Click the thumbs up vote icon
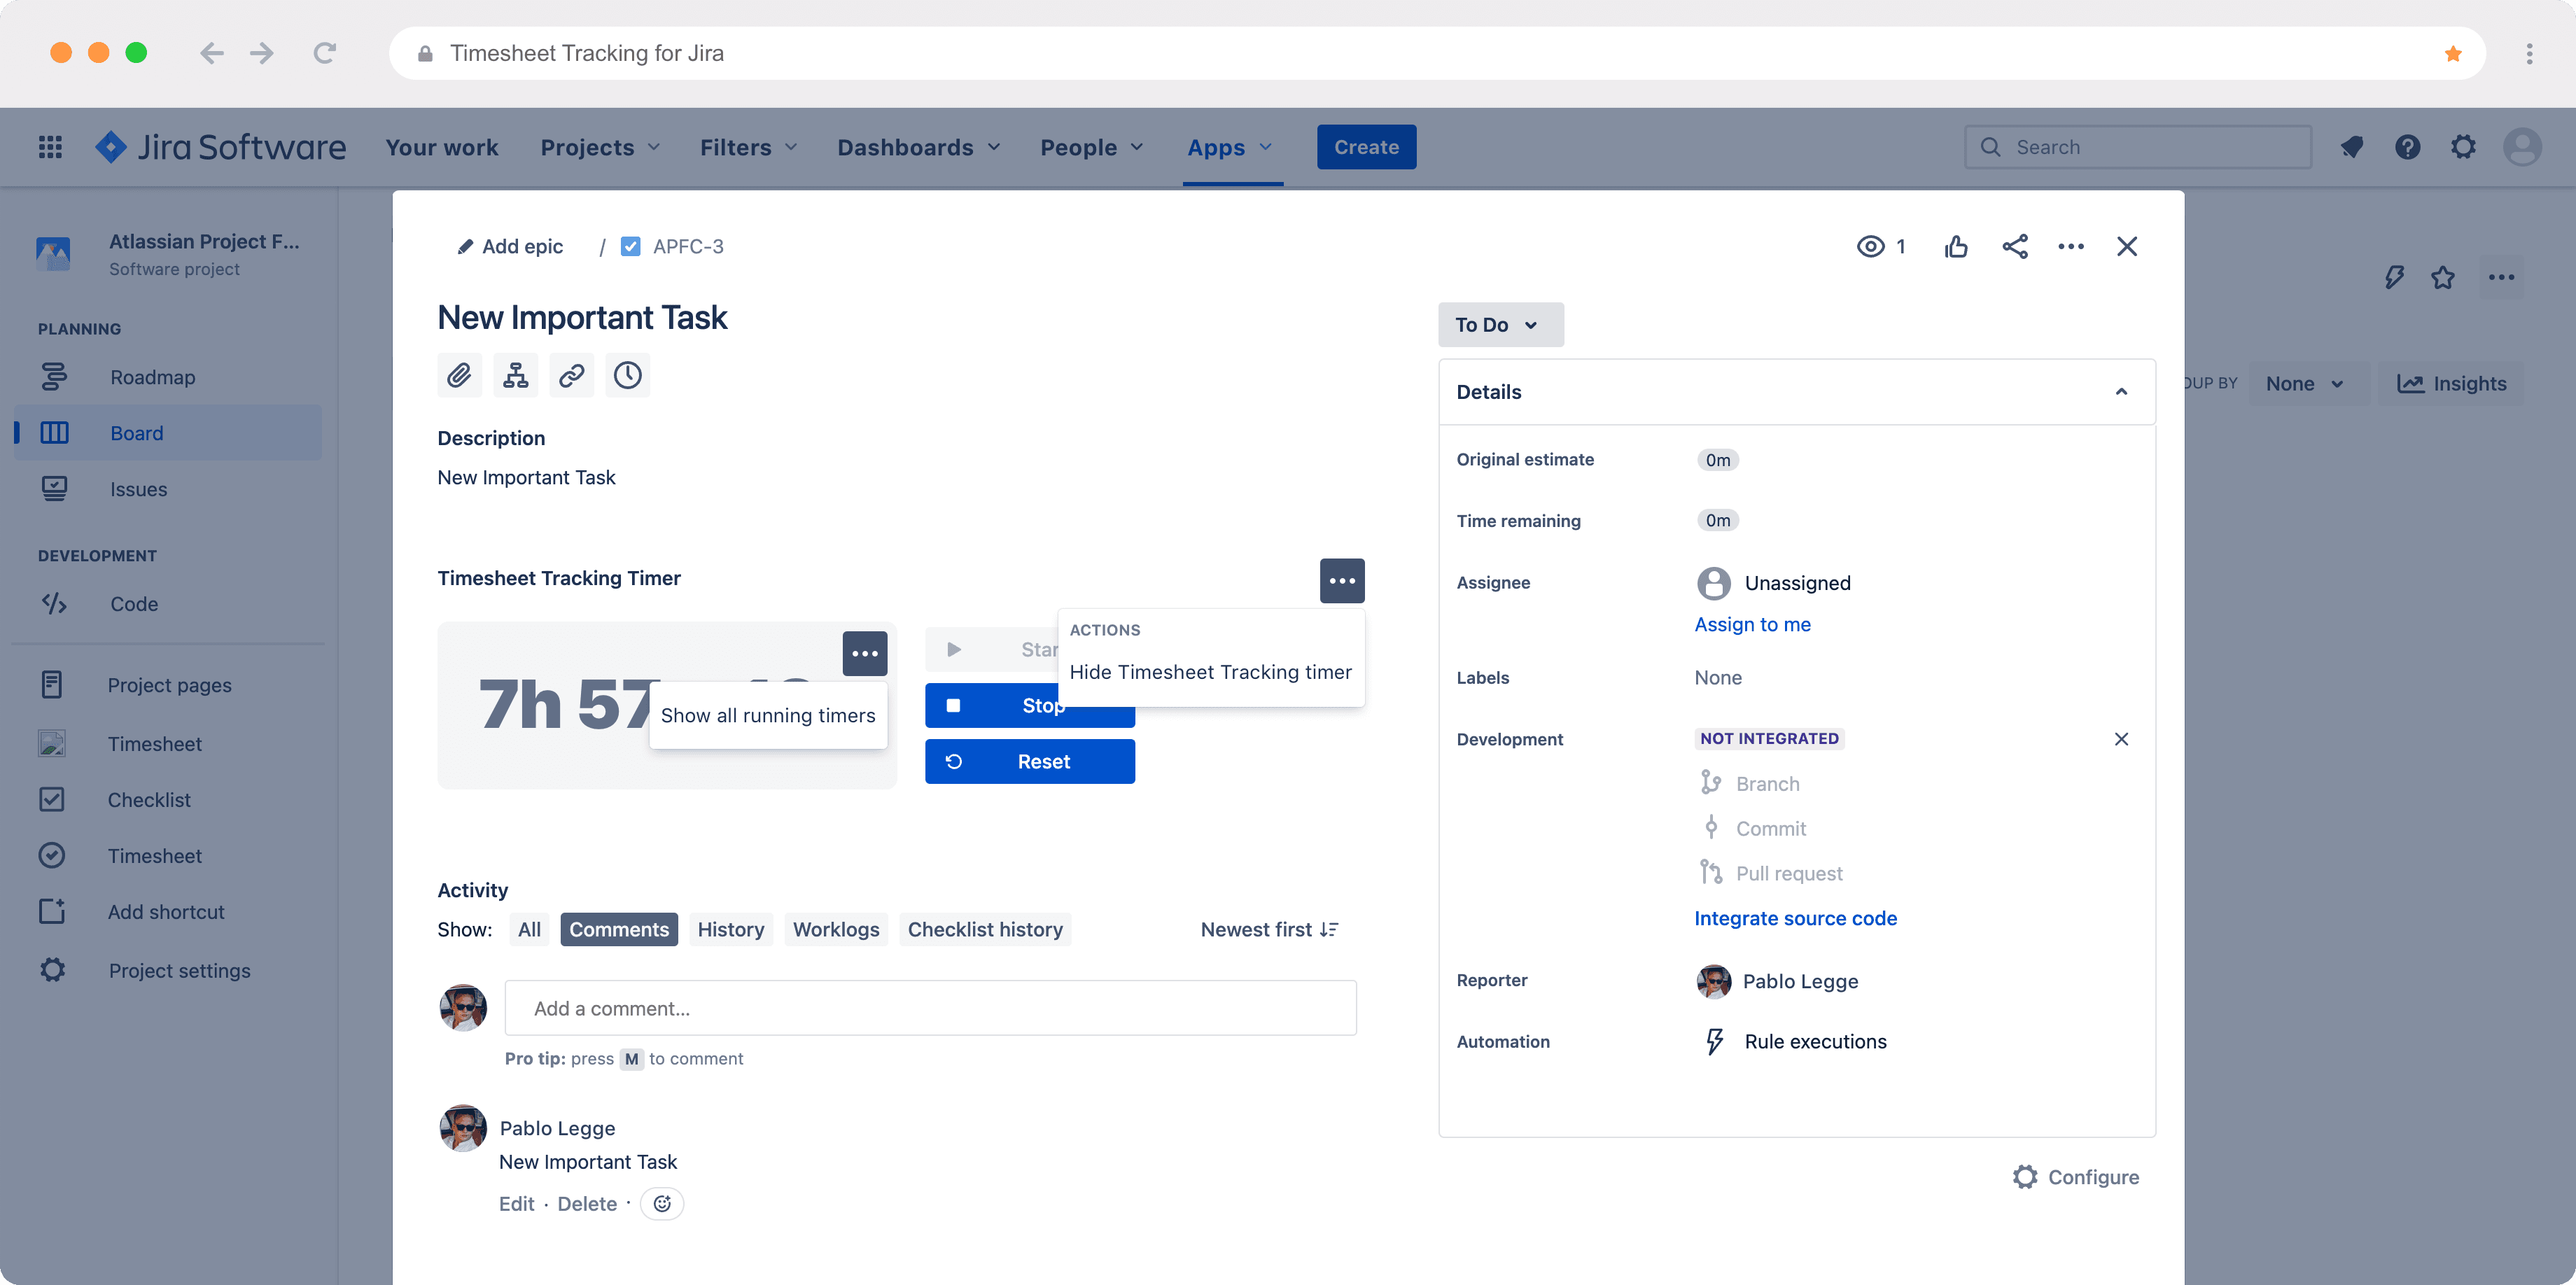The height and width of the screenshot is (1285, 2576). (1956, 246)
